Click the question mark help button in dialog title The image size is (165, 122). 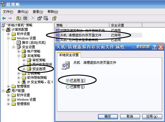click(x=154, y=47)
